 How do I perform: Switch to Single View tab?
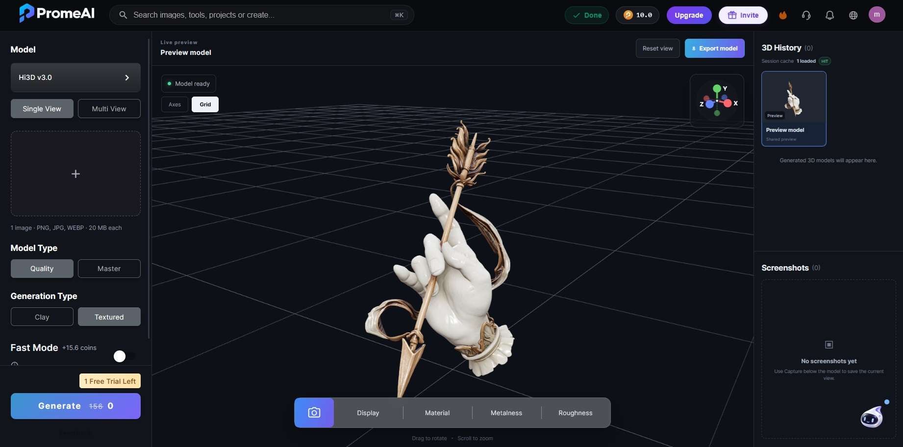42,109
